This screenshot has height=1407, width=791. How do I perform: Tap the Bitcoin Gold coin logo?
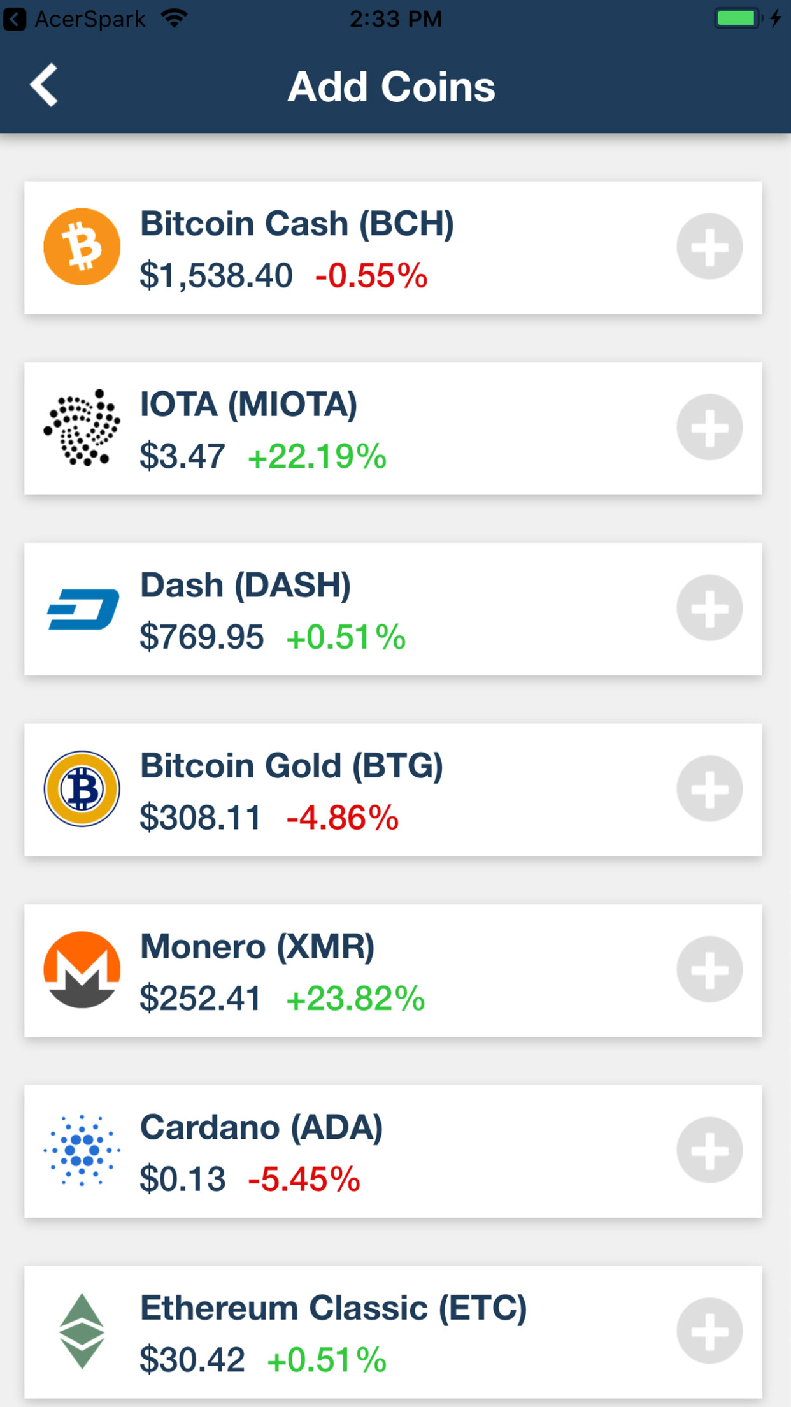point(82,789)
